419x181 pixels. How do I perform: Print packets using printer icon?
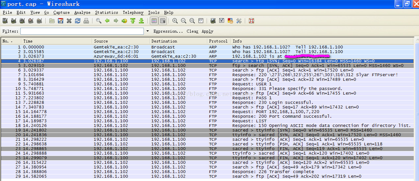point(86,21)
